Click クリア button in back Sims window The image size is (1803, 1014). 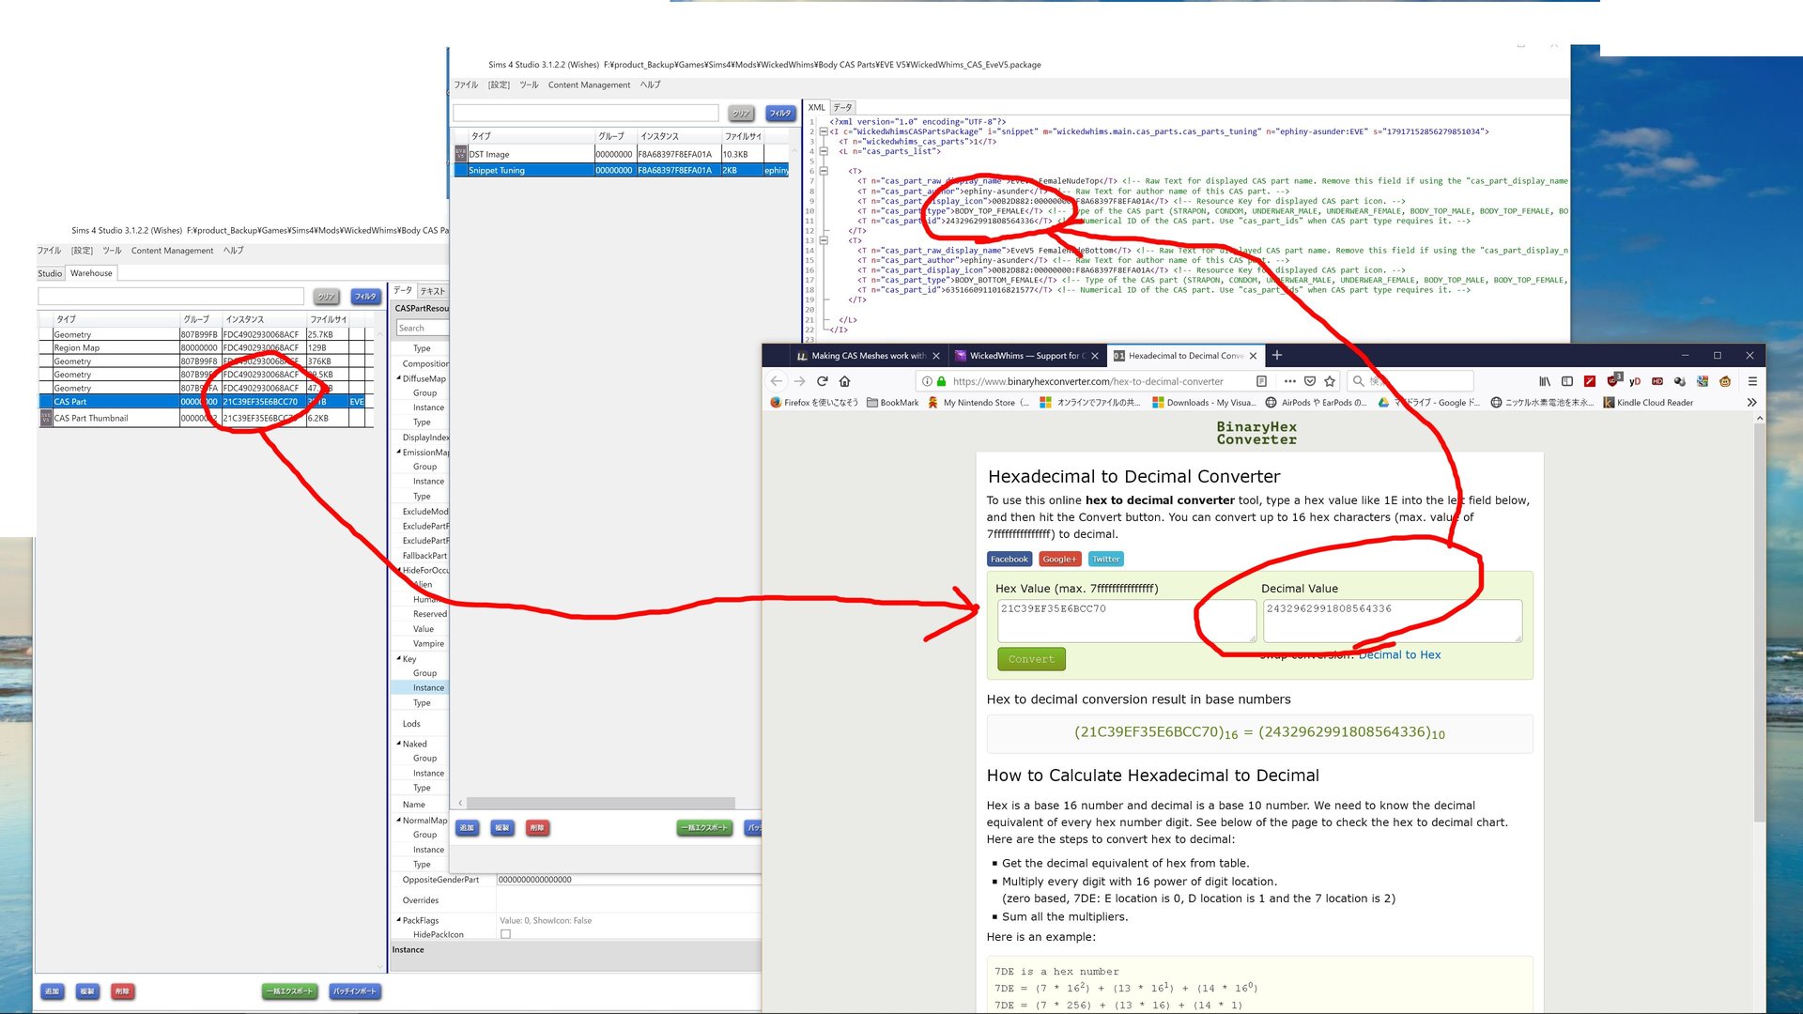tap(326, 297)
